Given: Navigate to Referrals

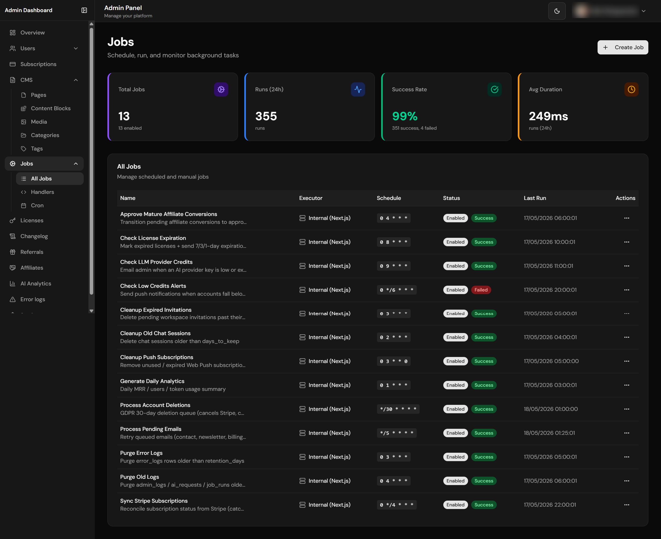Looking at the screenshot, I should click(x=44, y=252).
